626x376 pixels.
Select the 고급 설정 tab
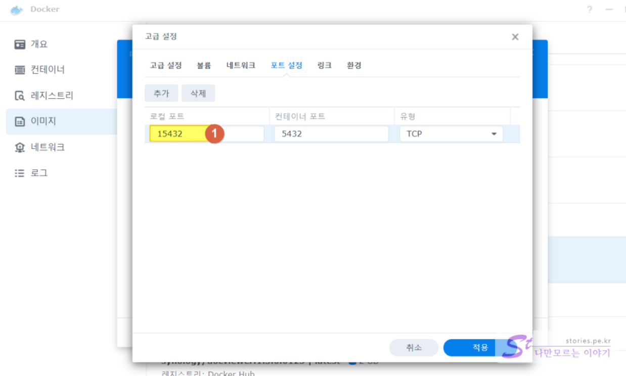pos(165,66)
